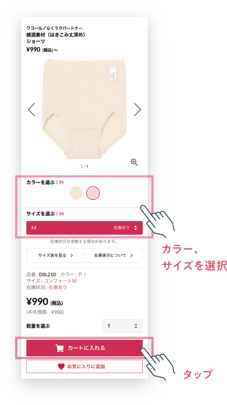This screenshot has height=405, width=227.
Task: Click the product title 綿混素材 ショーツ
Action: [x=55, y=35]
